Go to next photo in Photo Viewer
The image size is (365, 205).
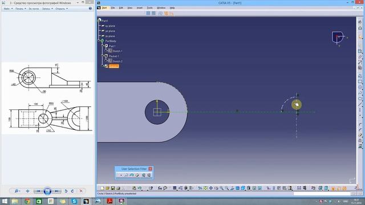[x=56, y=191]
